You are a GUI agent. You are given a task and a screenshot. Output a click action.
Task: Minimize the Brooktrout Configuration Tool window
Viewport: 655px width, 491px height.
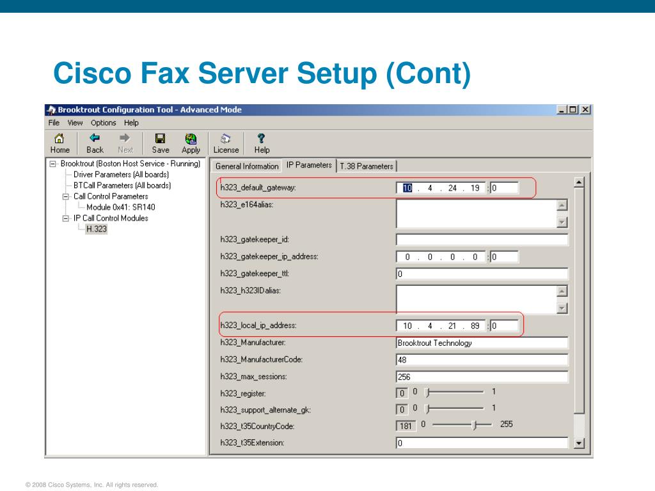click(562, 110)
